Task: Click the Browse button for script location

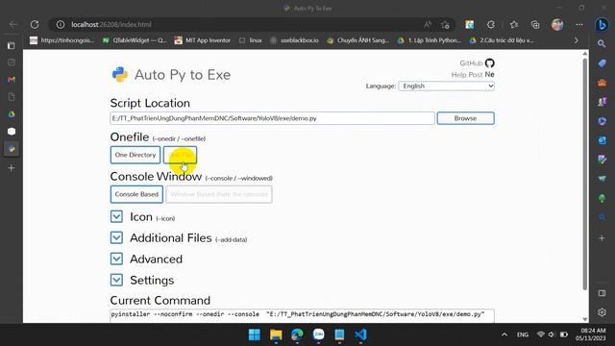Action: 465,118
